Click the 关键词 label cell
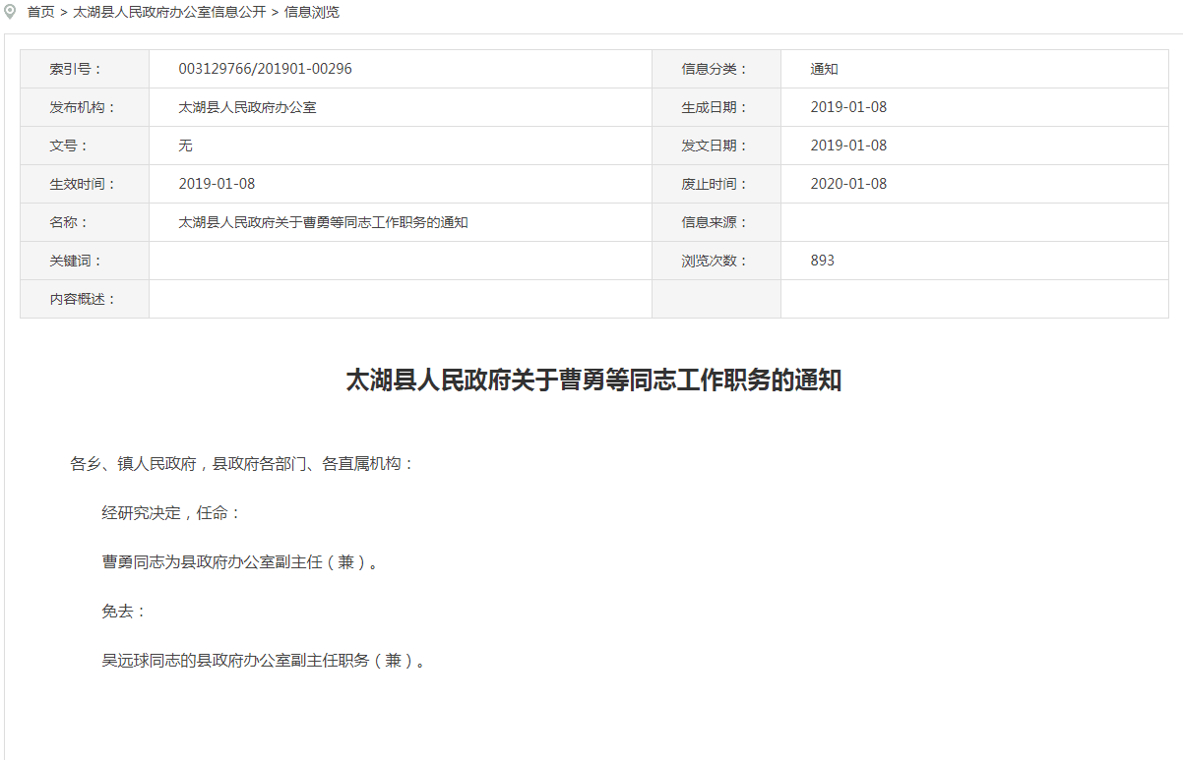 (85, 261)
